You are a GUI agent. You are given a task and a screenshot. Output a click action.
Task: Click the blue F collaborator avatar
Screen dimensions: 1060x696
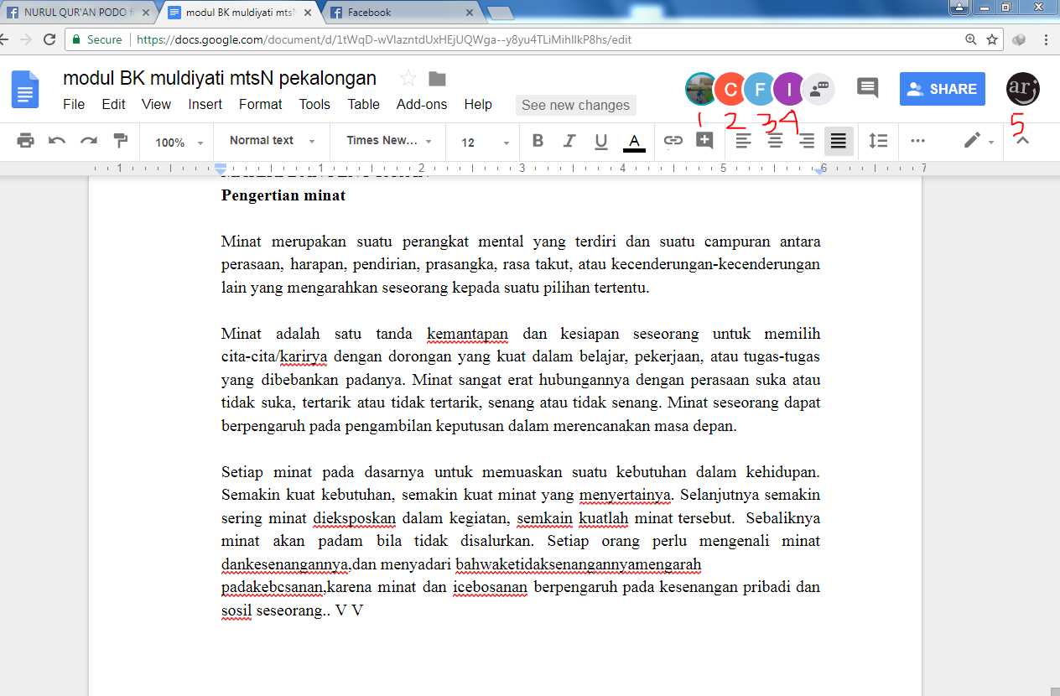click(760, 88)
